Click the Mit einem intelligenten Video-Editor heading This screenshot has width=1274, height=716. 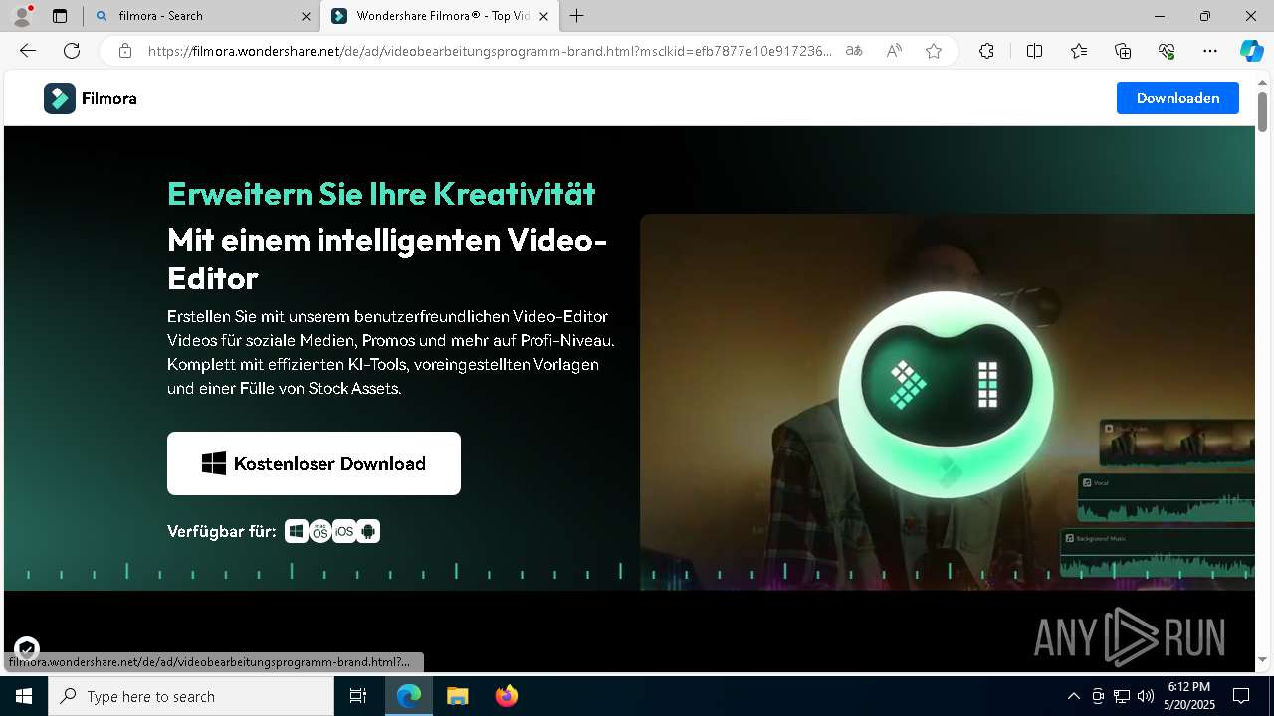(x=387, y=259)
